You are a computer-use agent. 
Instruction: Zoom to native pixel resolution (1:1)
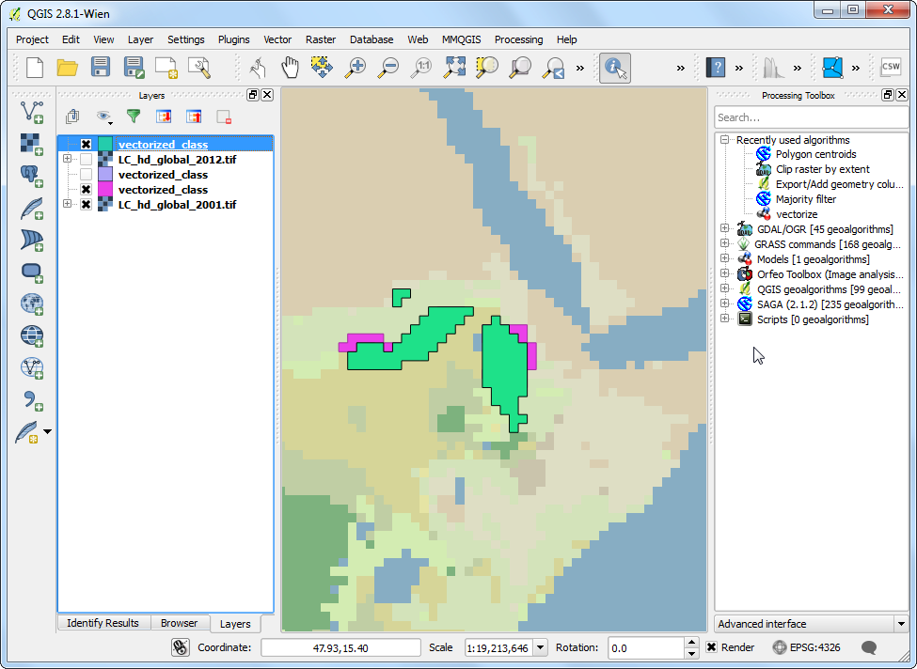coord(421,68)
